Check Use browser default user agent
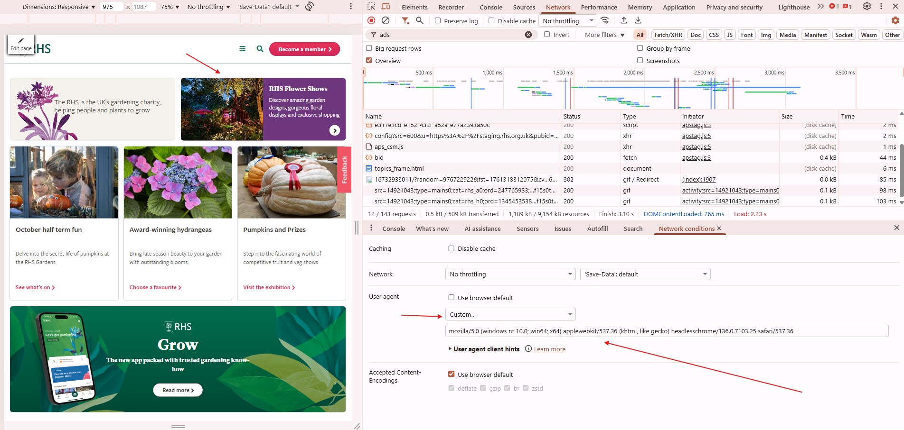 click(x=452, y=298)
